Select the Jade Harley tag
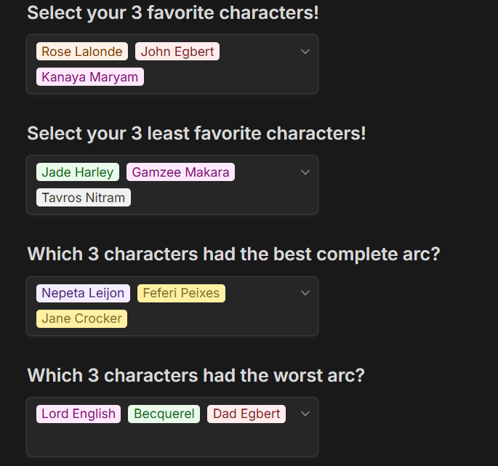Screen dimensions: 498x466 [x=78, y=172]
